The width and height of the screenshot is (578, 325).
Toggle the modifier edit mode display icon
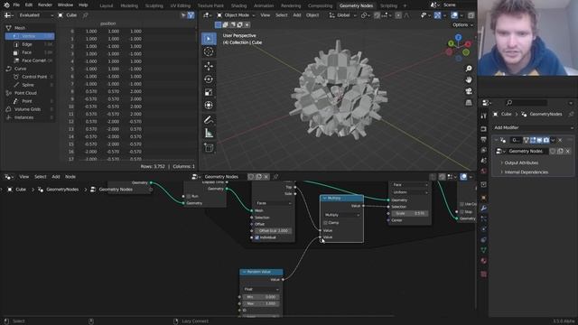tap(533, 140)
